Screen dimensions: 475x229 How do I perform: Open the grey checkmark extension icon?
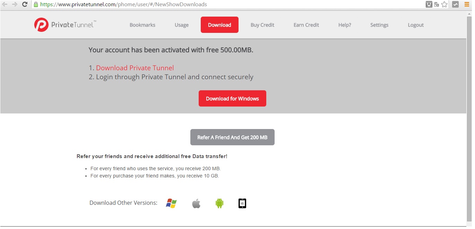point(455,4)
